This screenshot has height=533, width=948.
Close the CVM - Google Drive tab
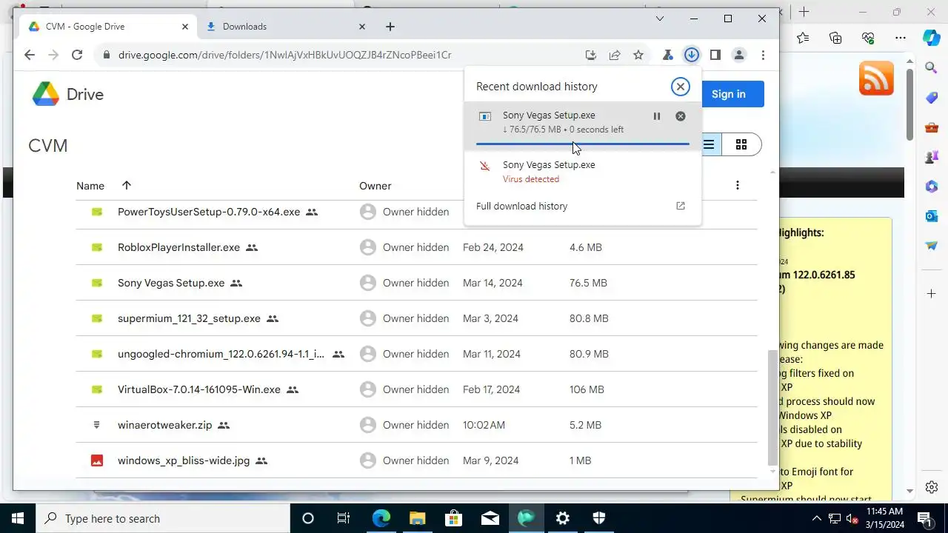185,27
